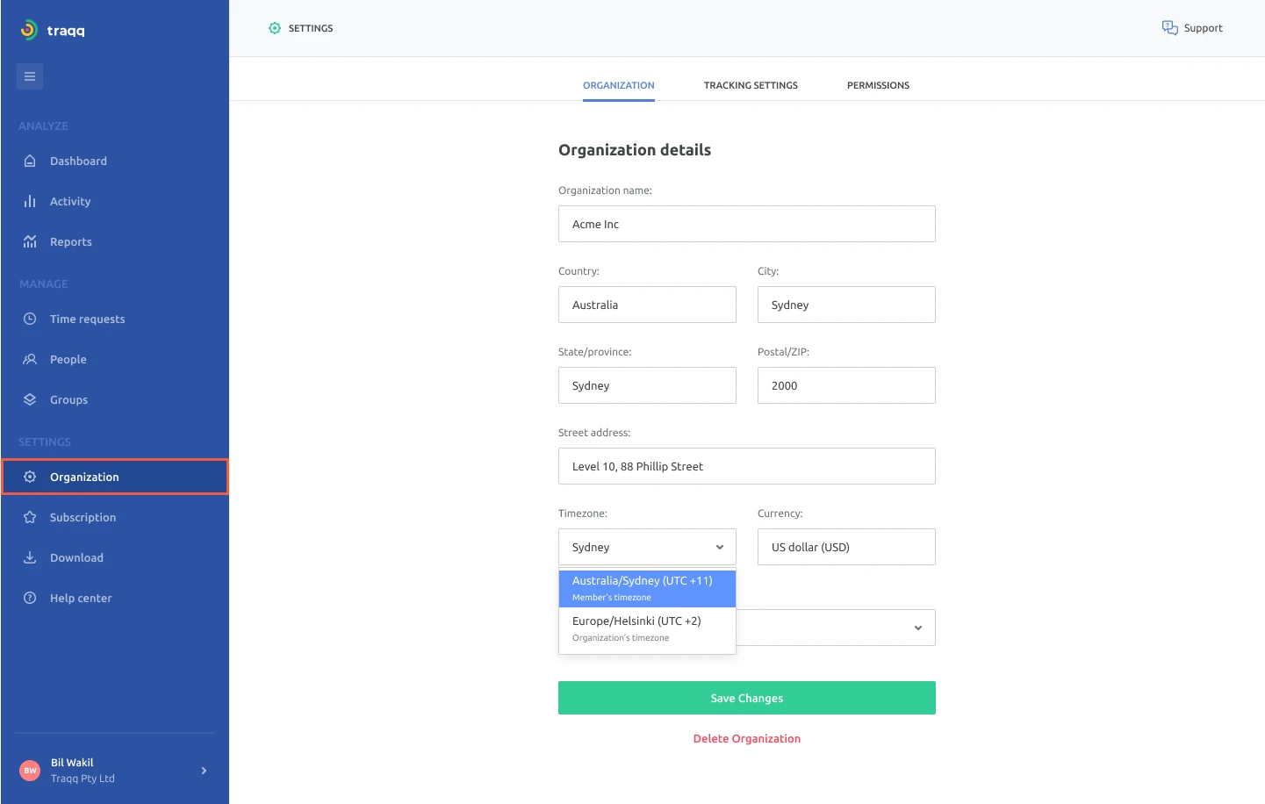Click the Time requests clock icon
This screenshot has height=804, width=1265.
[x=30, y=319]
